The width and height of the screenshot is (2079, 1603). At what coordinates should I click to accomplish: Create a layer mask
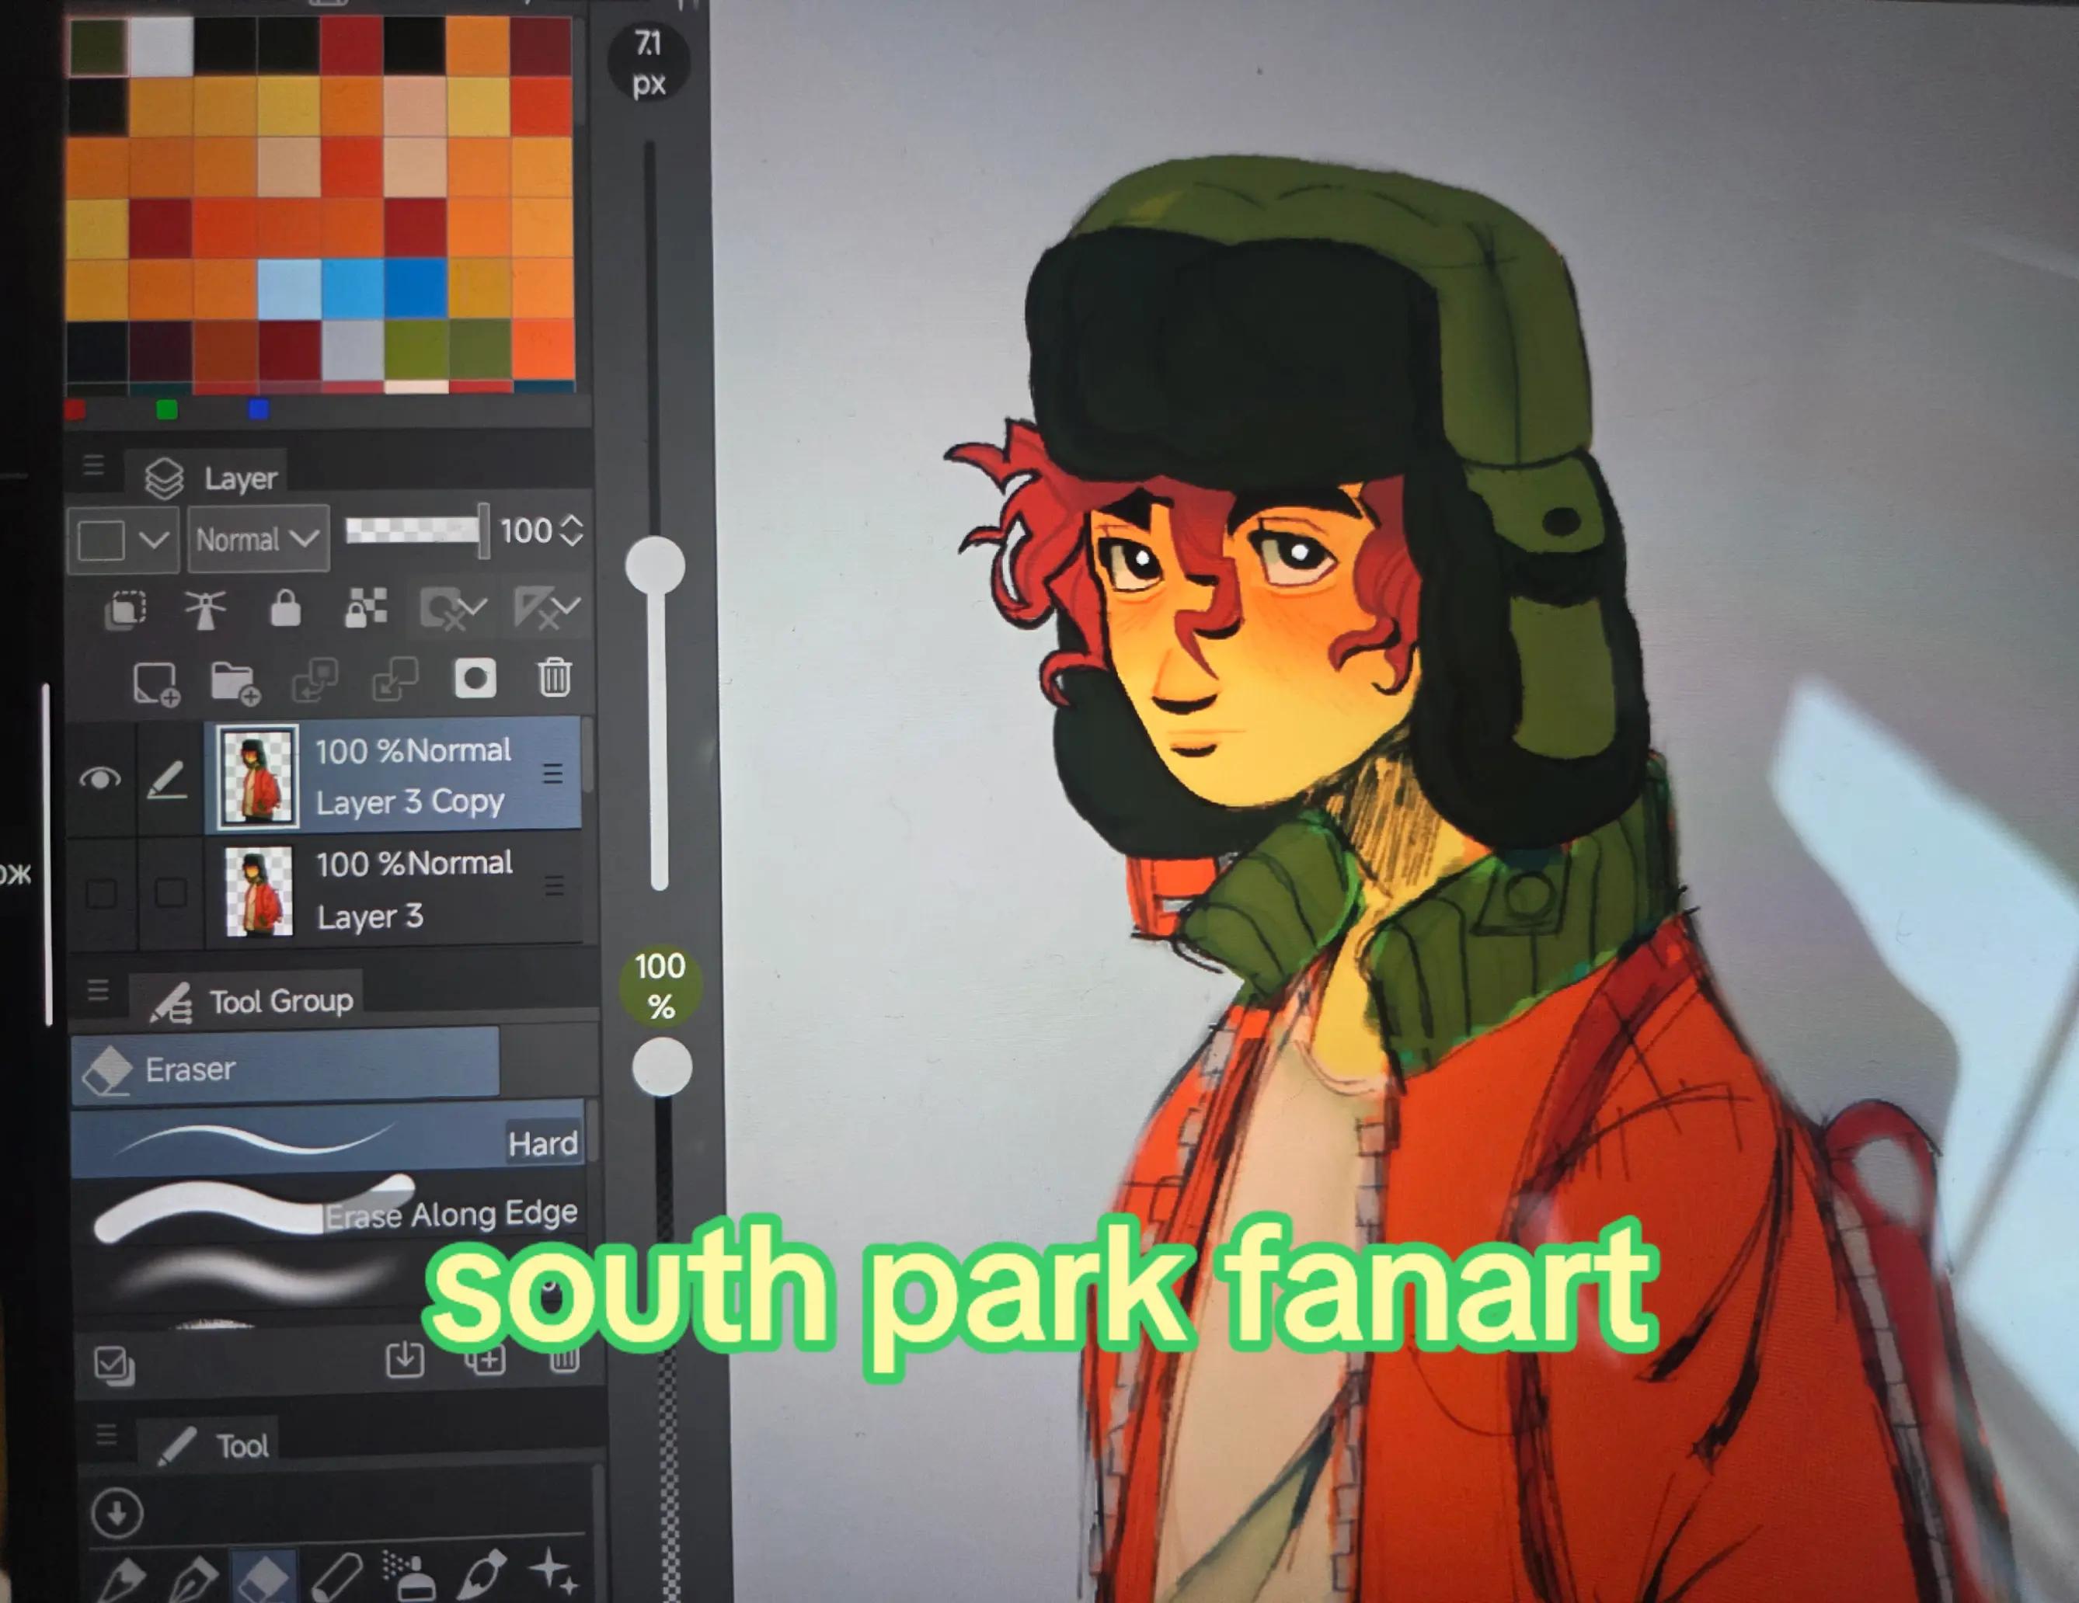[x=475, y=678]
